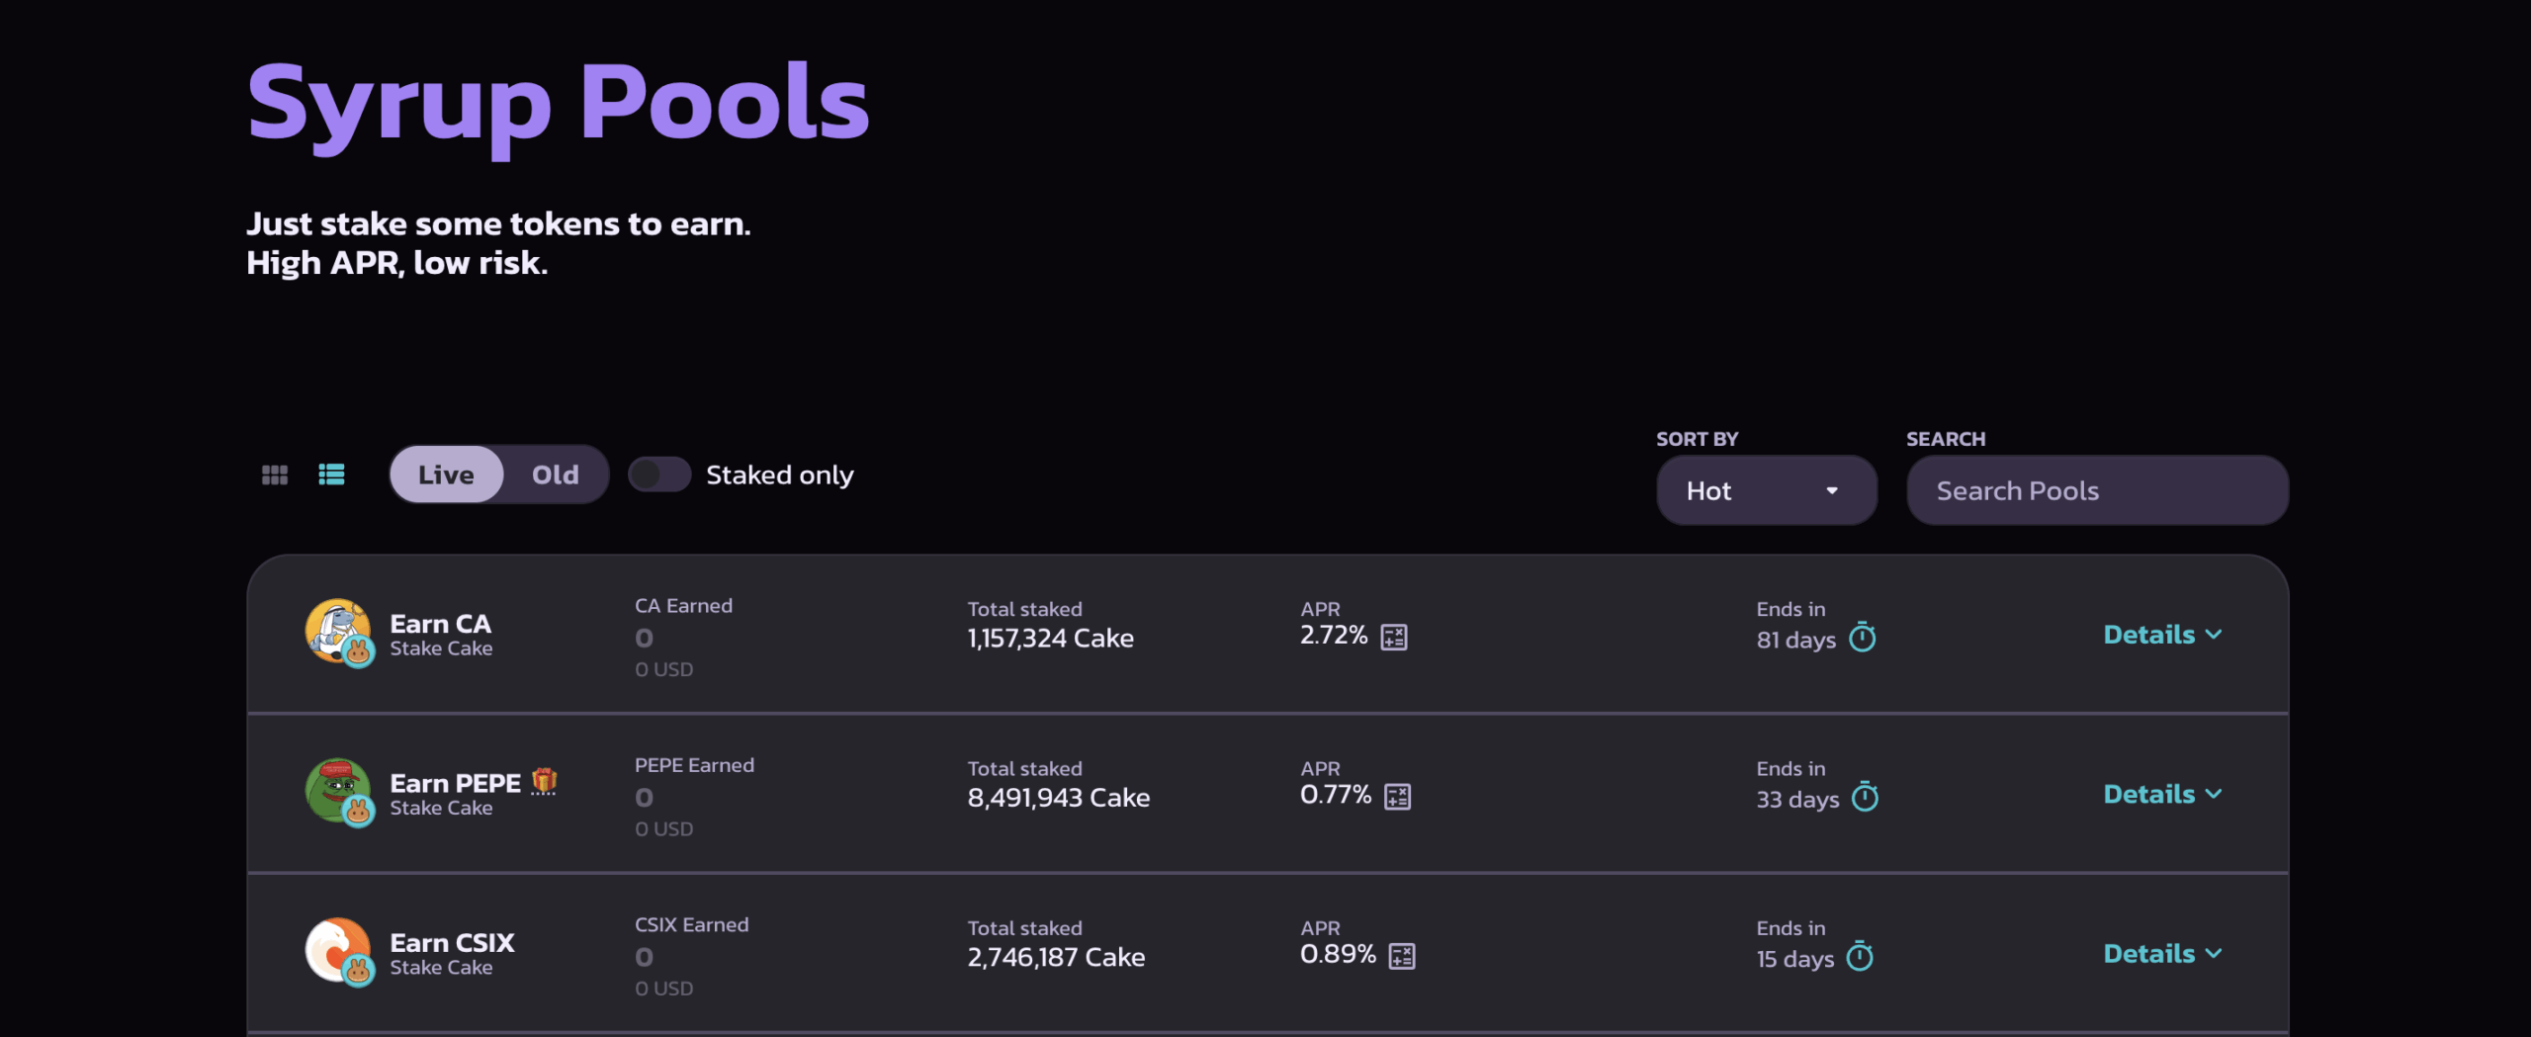Switch to list view layout
This screenshot has width=2531, height=1037.
pos(331,475)
